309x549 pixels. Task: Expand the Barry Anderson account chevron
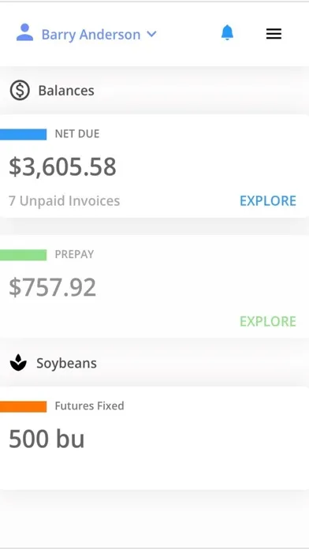pos(151,34)
